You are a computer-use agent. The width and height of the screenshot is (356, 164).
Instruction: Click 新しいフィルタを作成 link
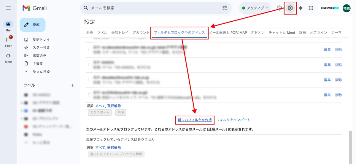(x=195, y=120)
